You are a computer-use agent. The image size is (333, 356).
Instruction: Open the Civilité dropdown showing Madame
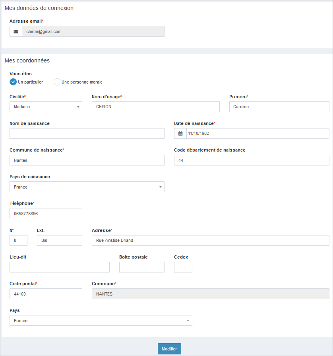pos(46,107)
